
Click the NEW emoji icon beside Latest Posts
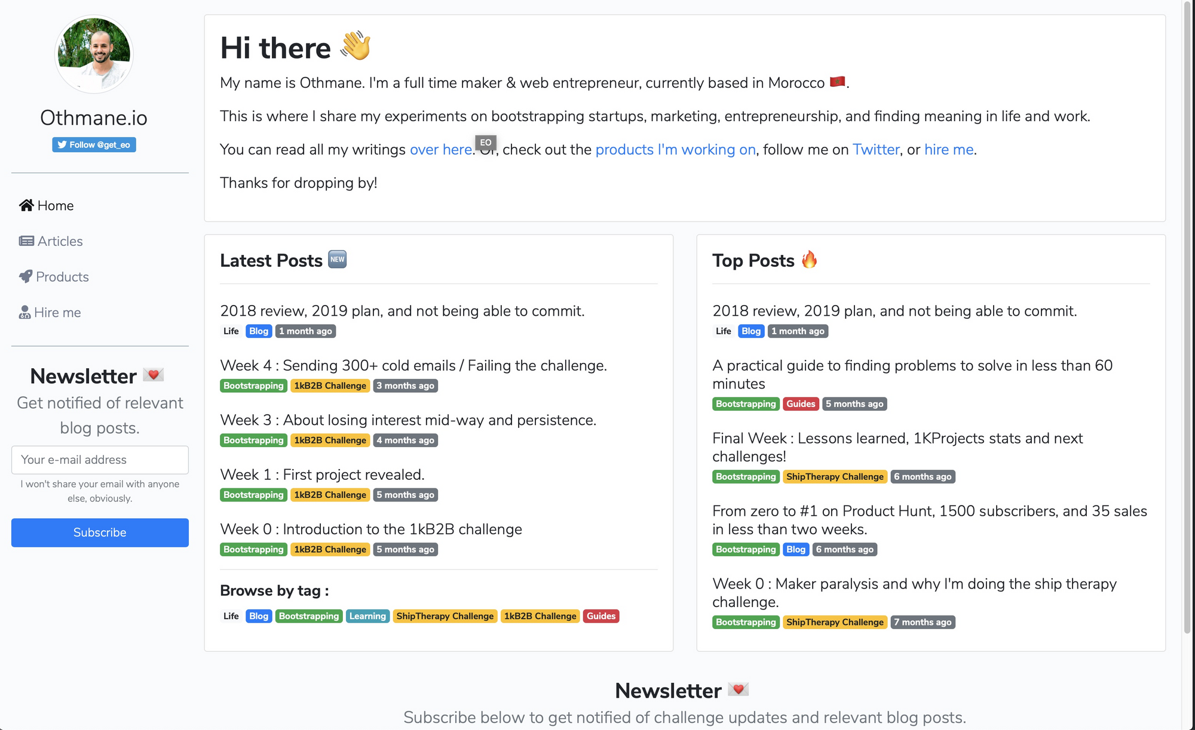pos(338,260)
